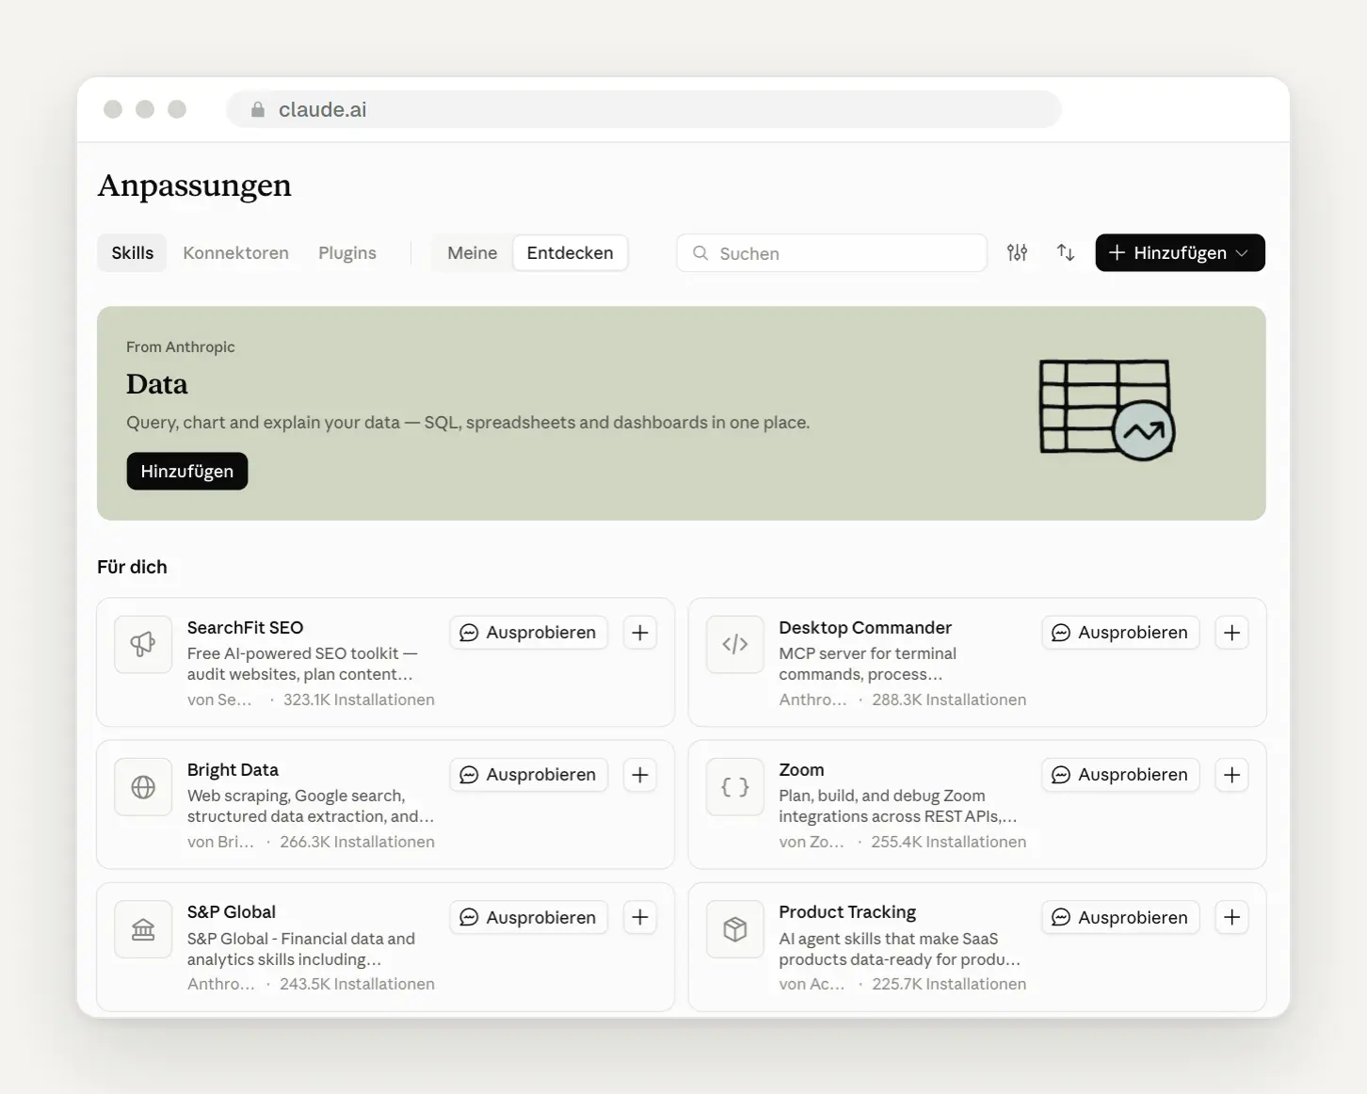Viewport: 1367px width, 1094px height.
Task: Click the Zoom curly braces icon
Action: 735,787
